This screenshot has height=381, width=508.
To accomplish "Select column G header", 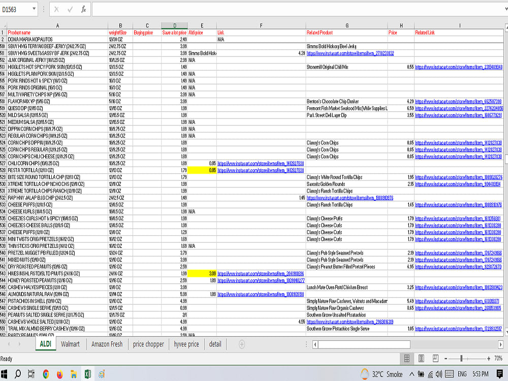I will pos(346,25).
